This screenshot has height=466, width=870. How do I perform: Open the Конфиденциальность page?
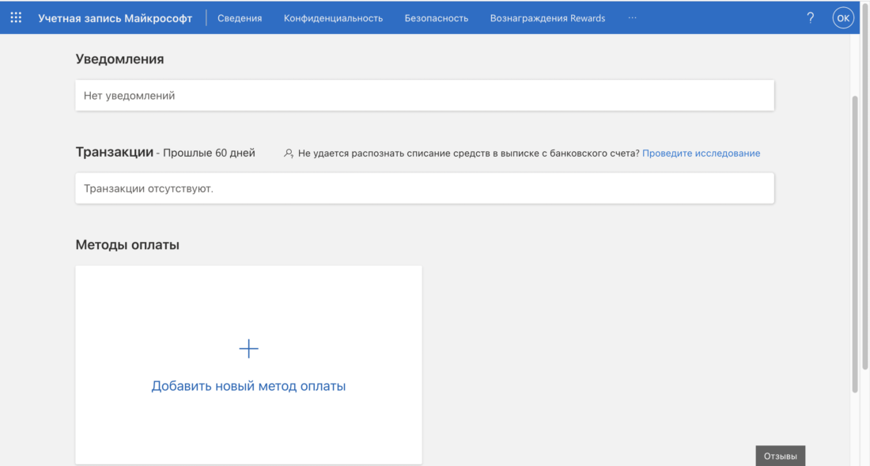pos(333,17)
